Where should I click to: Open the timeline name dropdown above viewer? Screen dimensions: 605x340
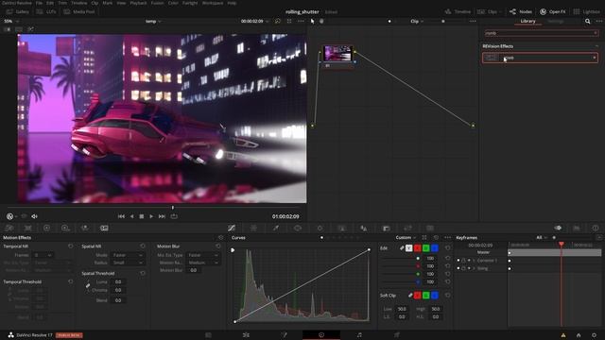(x=153, y=21)
